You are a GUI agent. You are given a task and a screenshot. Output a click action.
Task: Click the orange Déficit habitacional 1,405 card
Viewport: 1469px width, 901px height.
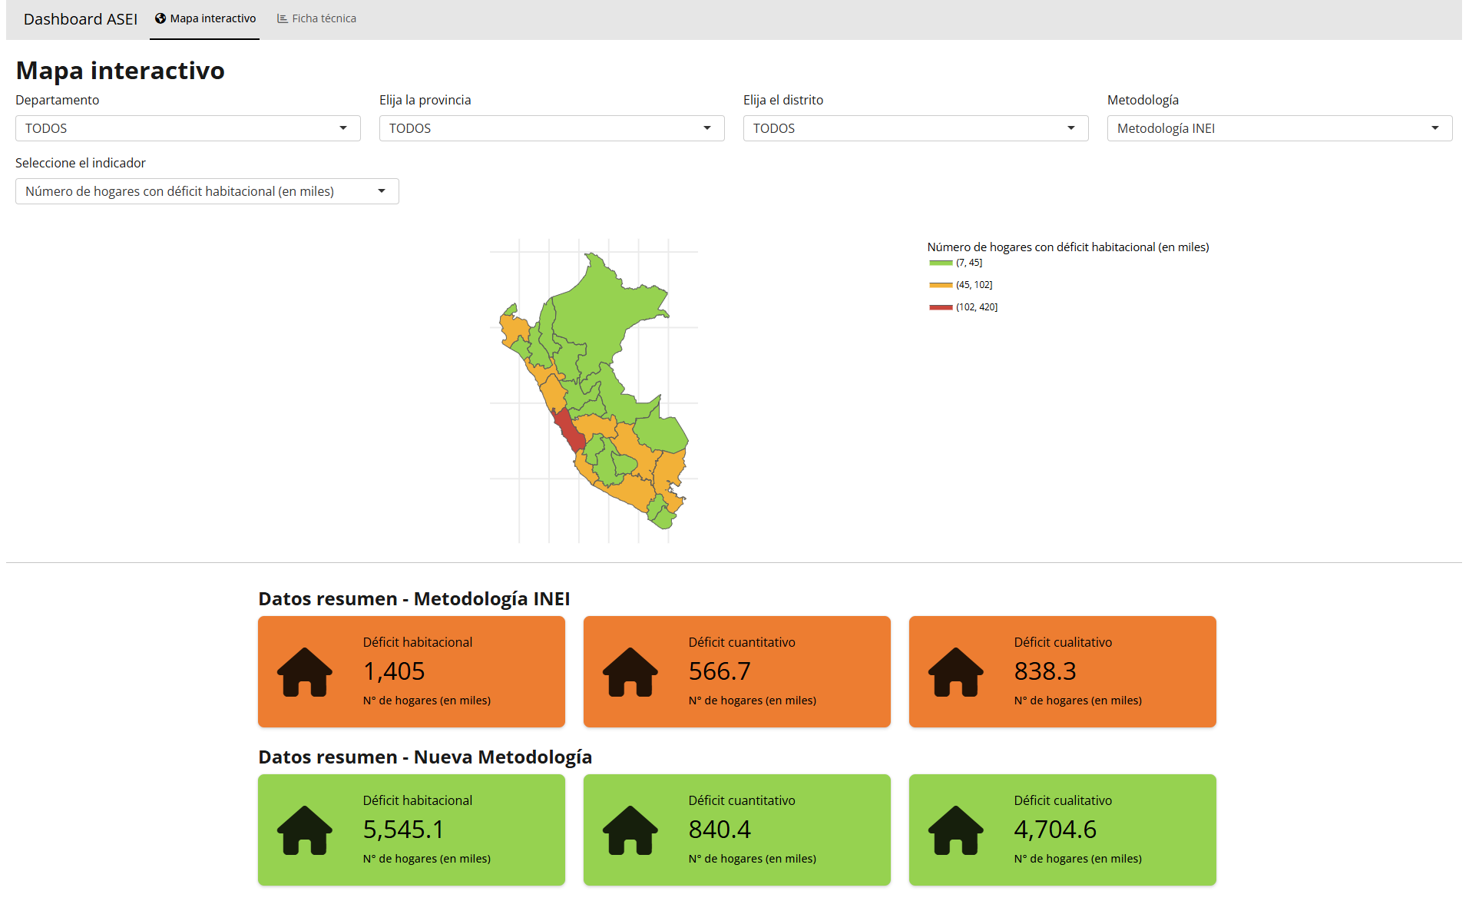coord(411,671)
